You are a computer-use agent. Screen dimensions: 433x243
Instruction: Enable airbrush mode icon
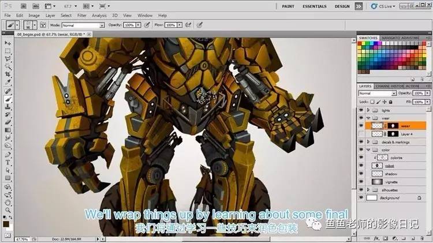[x=188, y=25]
